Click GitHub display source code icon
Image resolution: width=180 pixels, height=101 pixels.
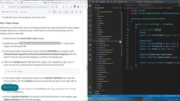[49, 12]
